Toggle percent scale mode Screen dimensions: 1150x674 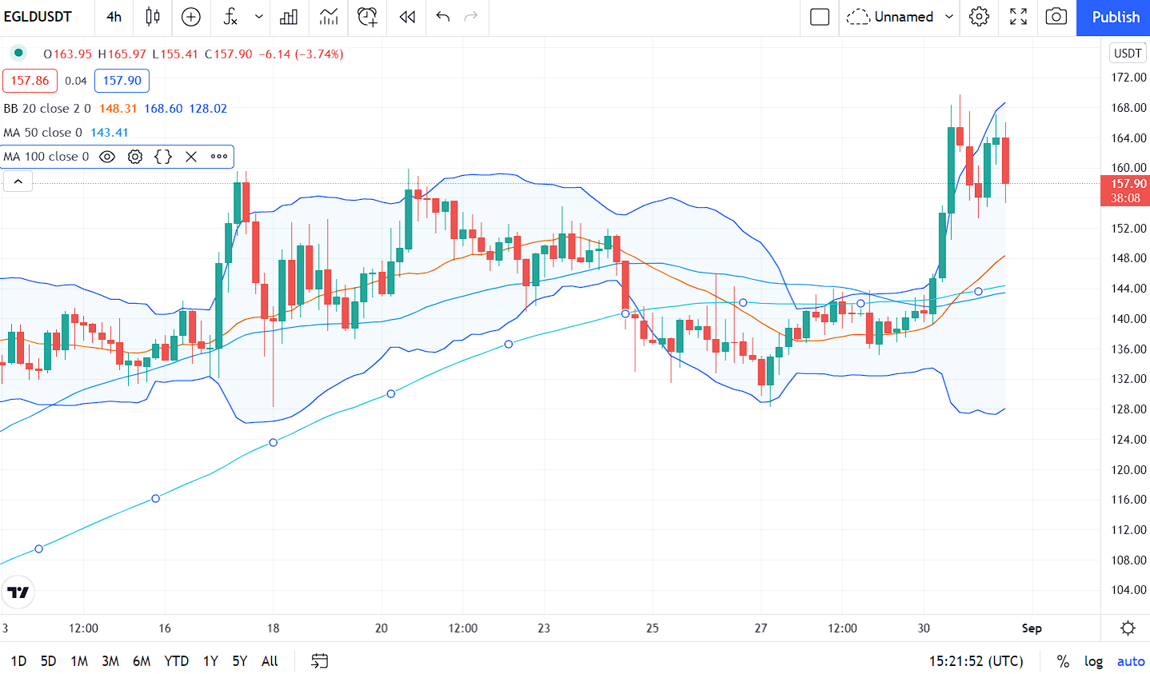click(x=1063, y=661)
